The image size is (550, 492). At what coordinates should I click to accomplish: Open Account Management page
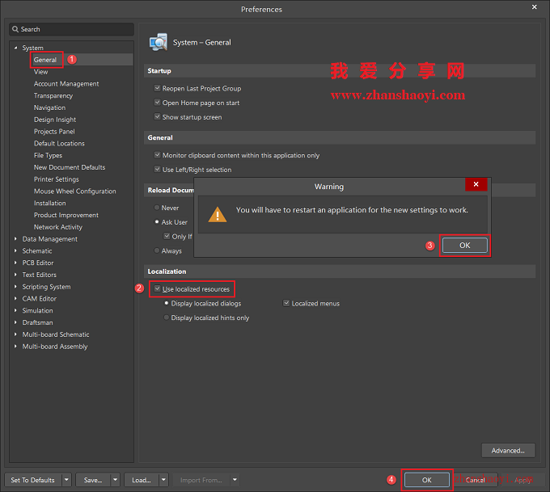[66, 83]
